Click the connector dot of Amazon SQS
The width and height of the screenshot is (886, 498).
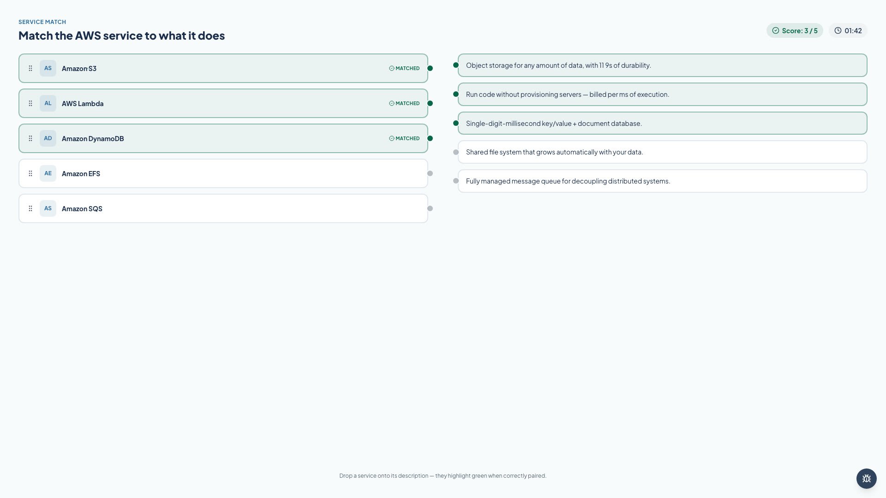click(x=430, y=208)
